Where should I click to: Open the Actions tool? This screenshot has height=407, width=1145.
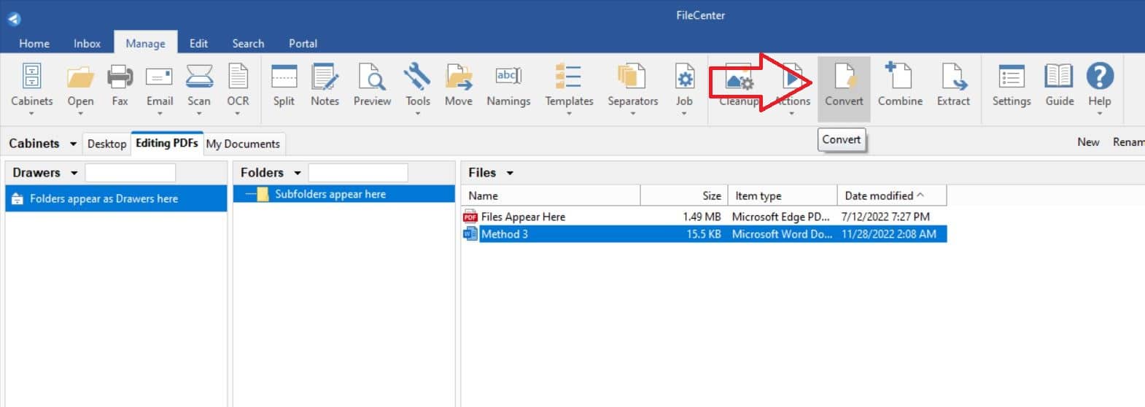click(792, 86)
